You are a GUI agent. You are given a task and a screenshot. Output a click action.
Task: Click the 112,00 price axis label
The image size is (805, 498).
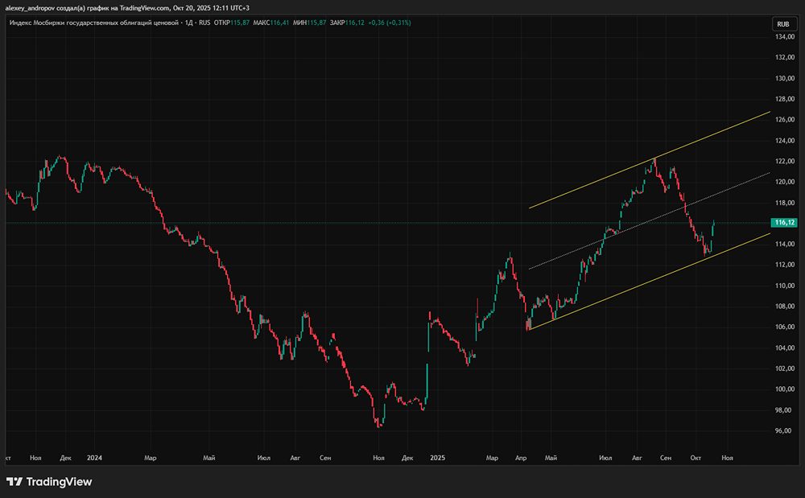pos(785,265)
